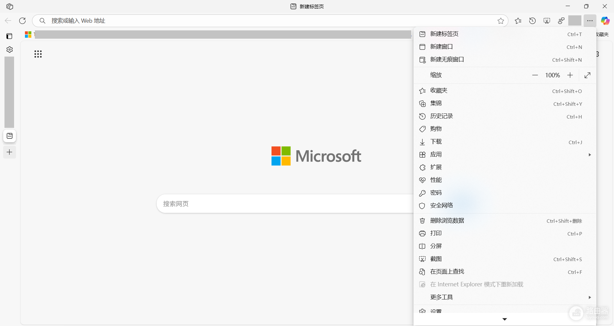Choose 在页面上查找 from the menu
This screenshot has width=614, height=326.
click(x=505, y=272)
